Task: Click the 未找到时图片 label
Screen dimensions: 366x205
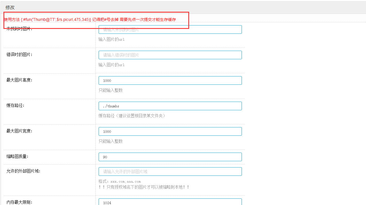Action: (x=19, y=29)
